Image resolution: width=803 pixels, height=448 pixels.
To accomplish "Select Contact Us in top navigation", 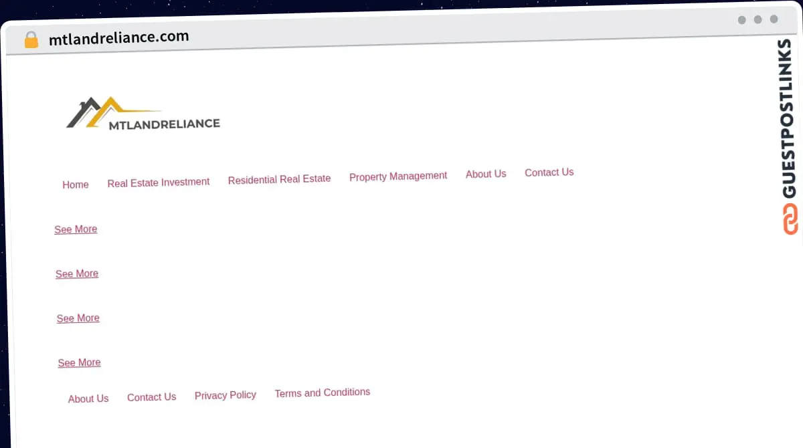I will (x=549, y=172).
